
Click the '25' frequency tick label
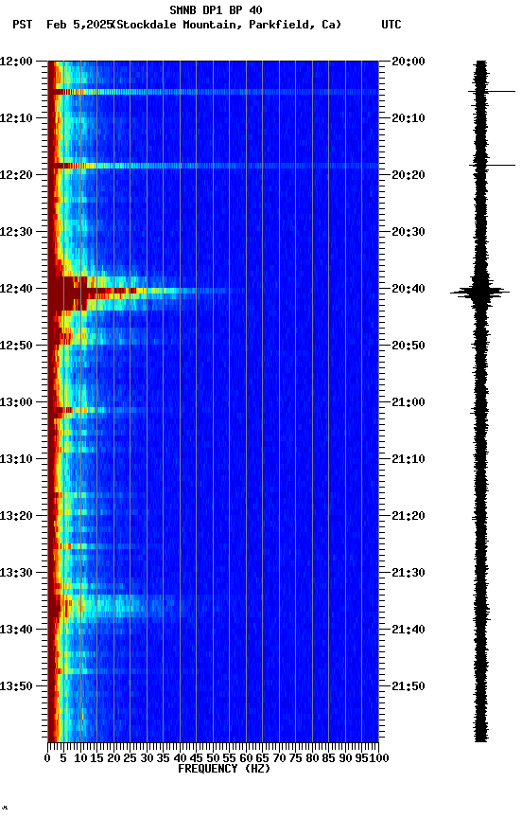point(130,758)
